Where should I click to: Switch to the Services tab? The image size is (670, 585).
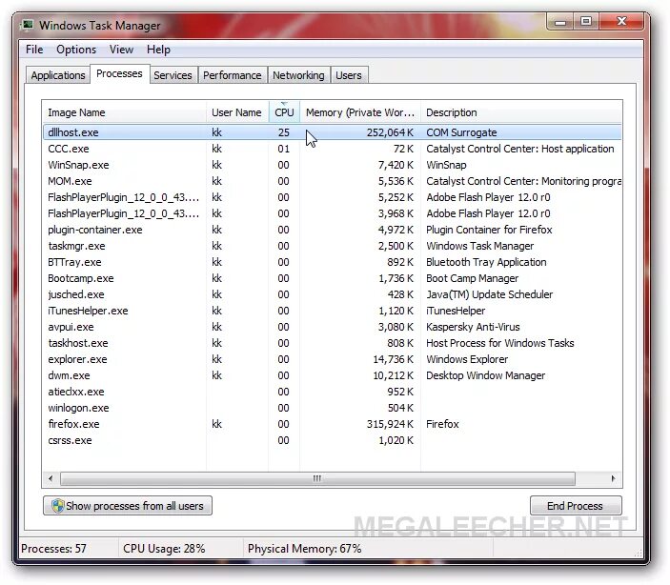[x=173, y=75]
